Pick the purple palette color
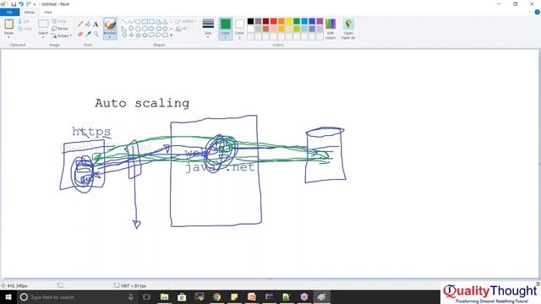The width and height of the screenshot is (541, 304). [320, 21]
